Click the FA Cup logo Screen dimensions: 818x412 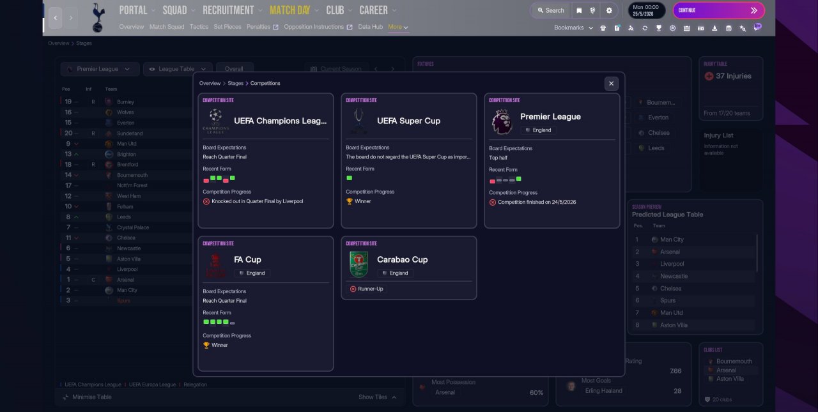coord(215,264)
